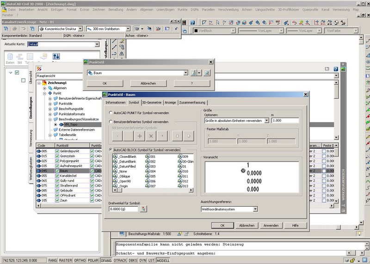Viewport: 370px width, 264px height.
Task: Switch to the Anzeige tab
Action: pyautogui.click(x=170, y=102)
